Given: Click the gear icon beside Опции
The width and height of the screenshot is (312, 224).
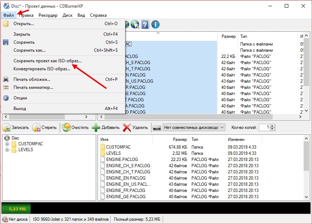Looking at the screenshot, I should pos(6,98).
